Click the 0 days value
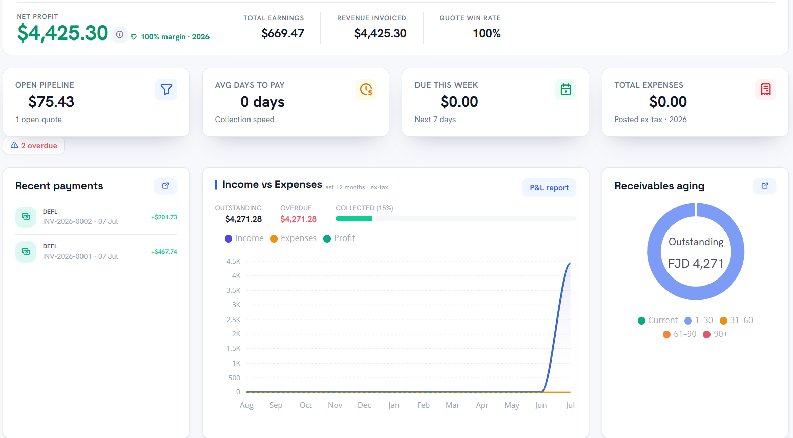This screenshot has width=793, height=438. click(x=263, y=102)
